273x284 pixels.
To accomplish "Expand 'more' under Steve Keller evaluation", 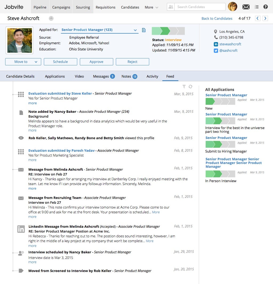I will (x=33, y=103).
